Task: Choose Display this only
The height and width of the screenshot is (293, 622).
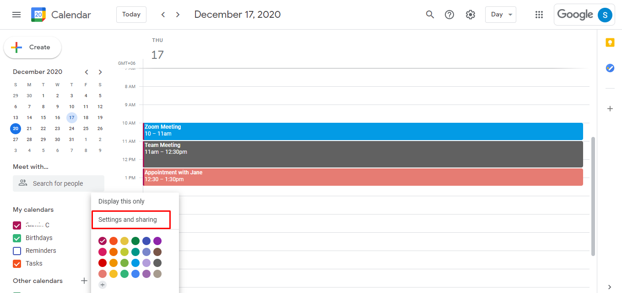Action: 121,201
